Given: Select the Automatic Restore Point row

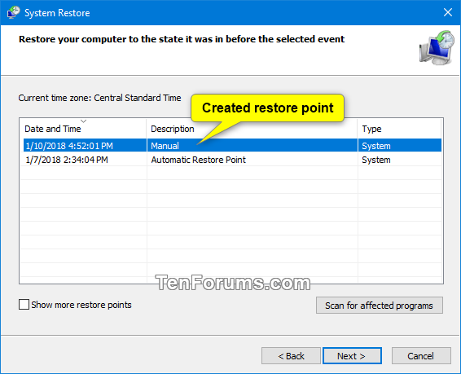Looking at the screenshot, I should (232, 160).
